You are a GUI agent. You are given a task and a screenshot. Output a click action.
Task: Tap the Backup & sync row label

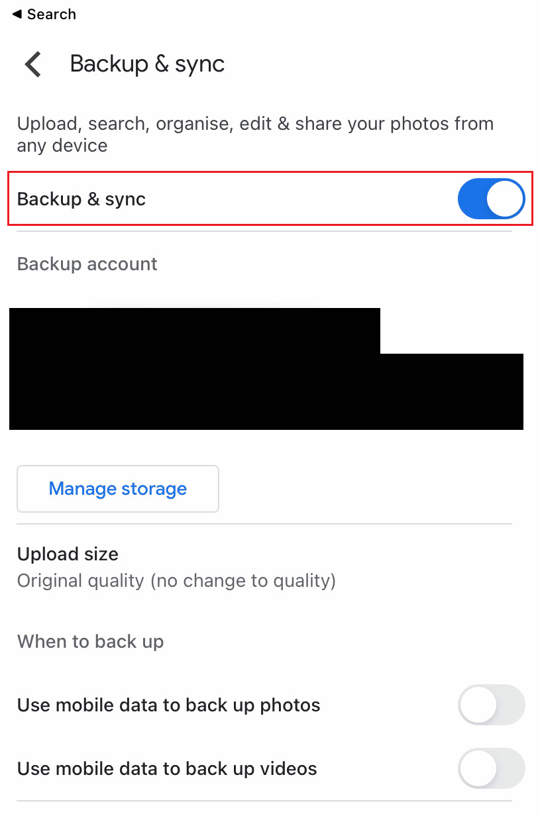point(81,199)
